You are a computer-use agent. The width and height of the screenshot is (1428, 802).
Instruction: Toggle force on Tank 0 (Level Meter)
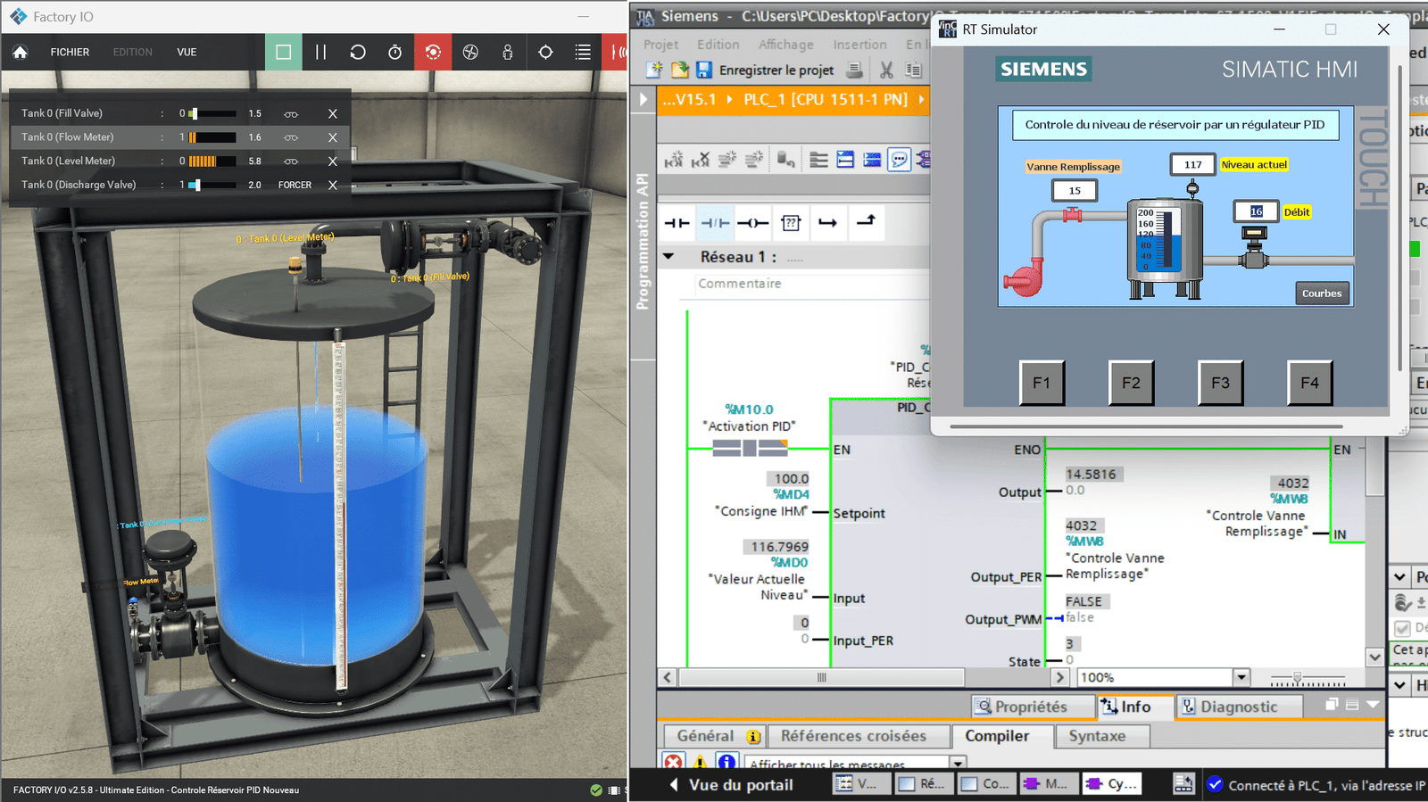[x=291, y=161]
